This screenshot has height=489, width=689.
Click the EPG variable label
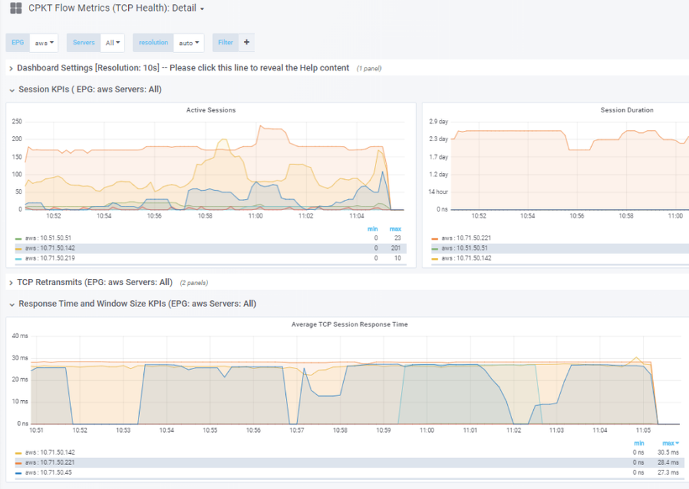coord(18,42)
